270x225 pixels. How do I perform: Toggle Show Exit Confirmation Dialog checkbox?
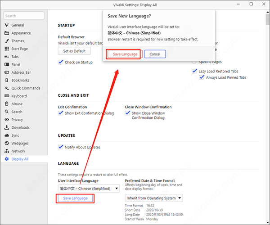60,113
